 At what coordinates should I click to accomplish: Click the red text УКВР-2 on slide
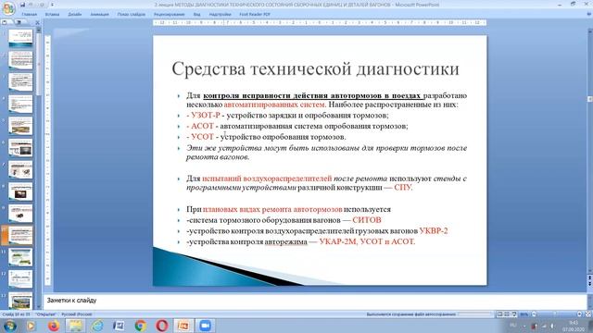pos(434,230)
